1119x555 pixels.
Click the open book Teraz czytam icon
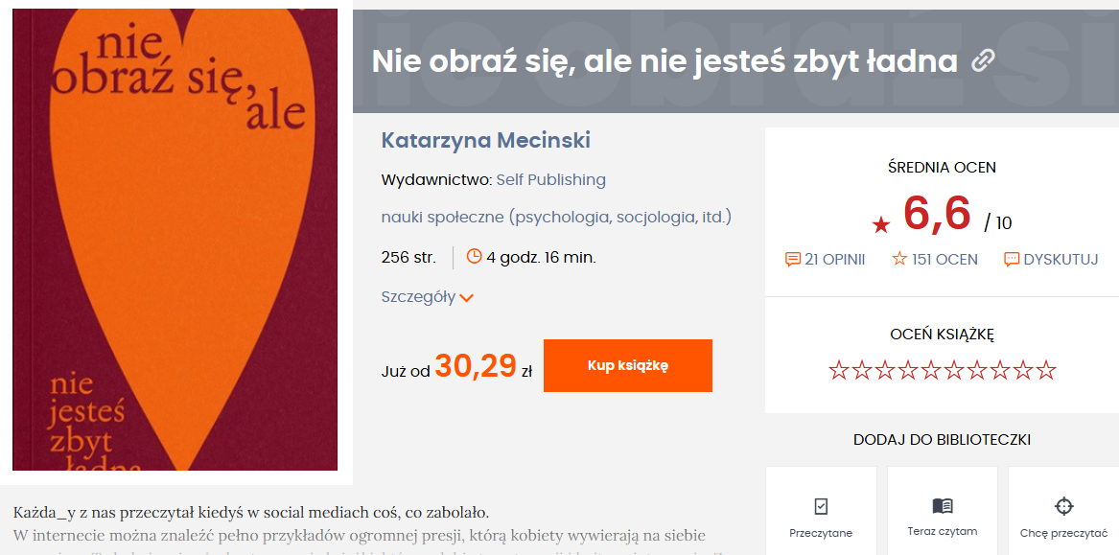click(943, 506)
